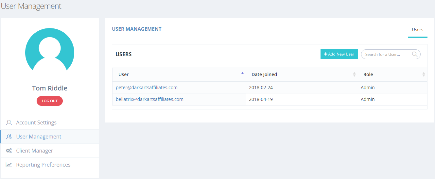The image size is (435, 179).
Task: Click the Add New User button
Action: click(x=339, y=54)
